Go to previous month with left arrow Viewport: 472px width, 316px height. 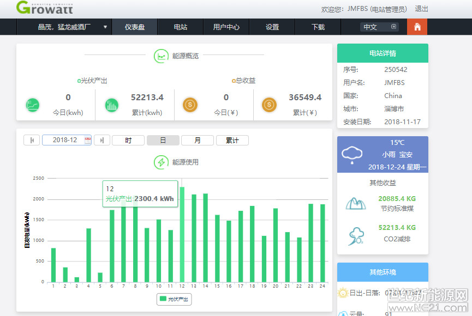point(32,141)
